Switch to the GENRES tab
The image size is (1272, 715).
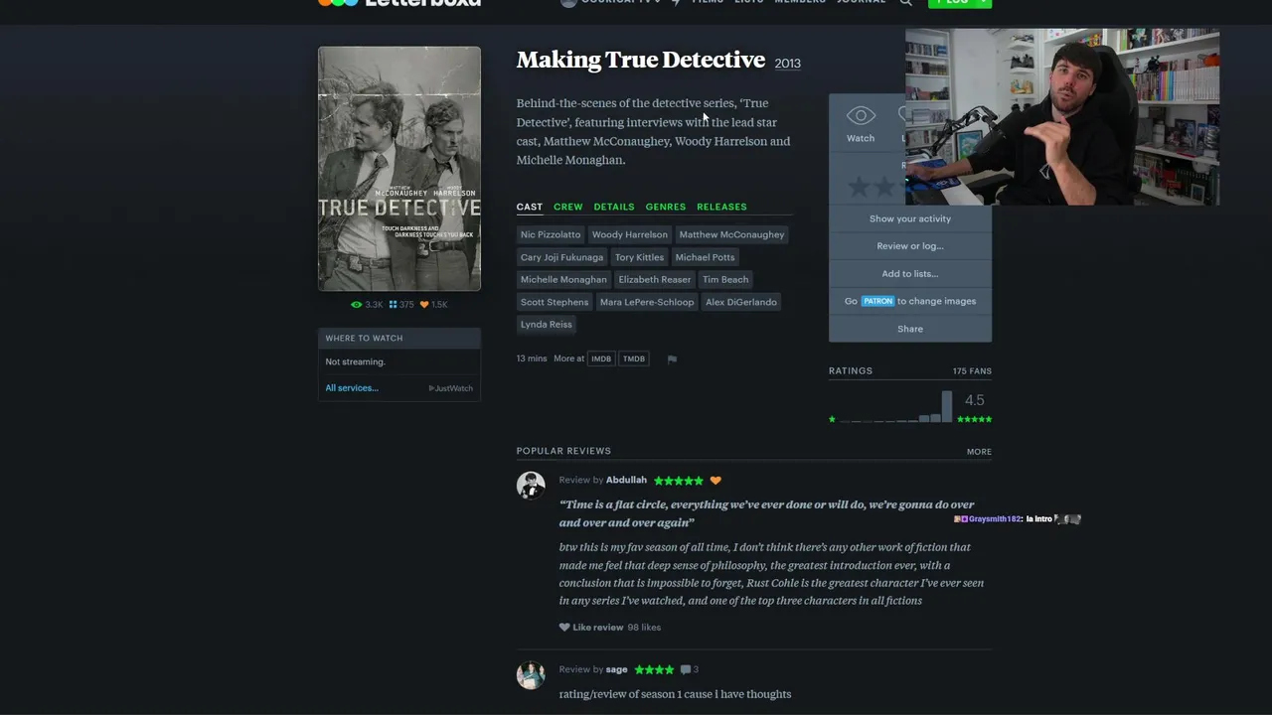666,207
